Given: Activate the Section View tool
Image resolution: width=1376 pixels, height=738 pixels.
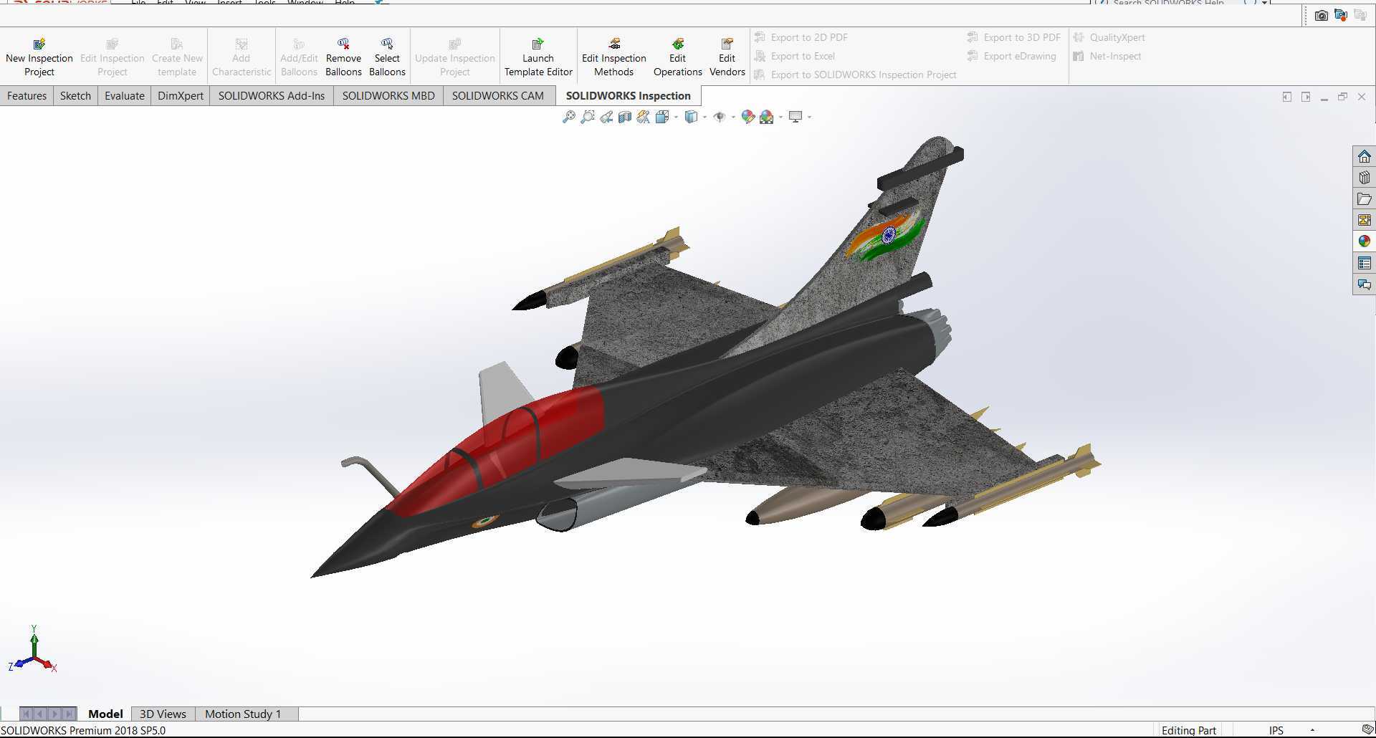Looking at the screenshot, I should (625, 117).
